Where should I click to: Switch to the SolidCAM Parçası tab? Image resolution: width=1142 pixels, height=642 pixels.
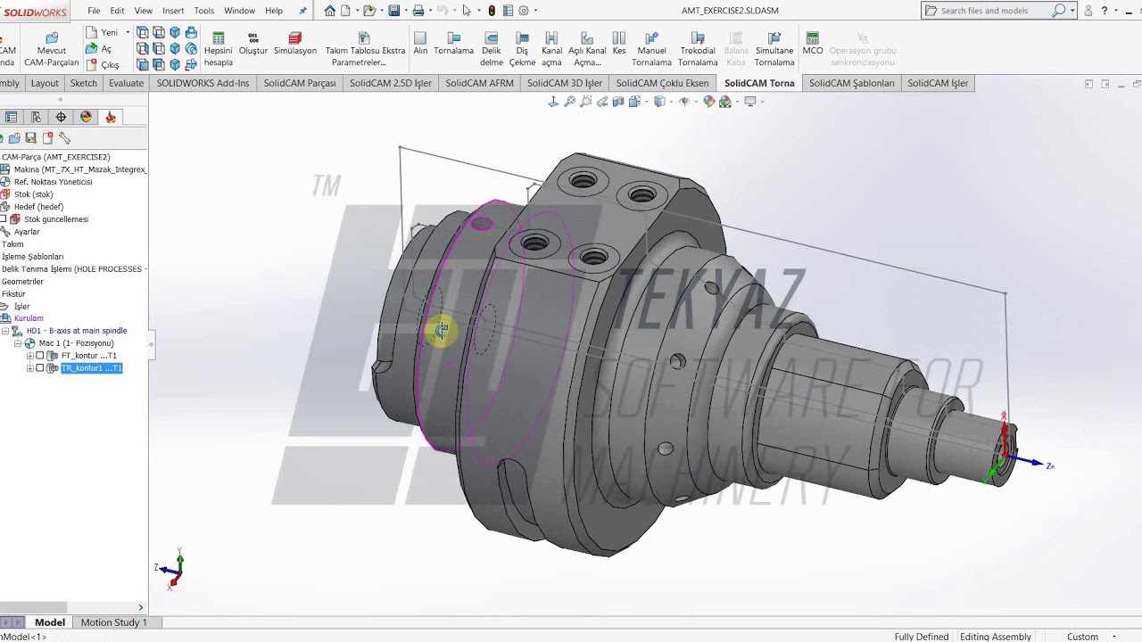pyautogui.click(x=300, y=83)
